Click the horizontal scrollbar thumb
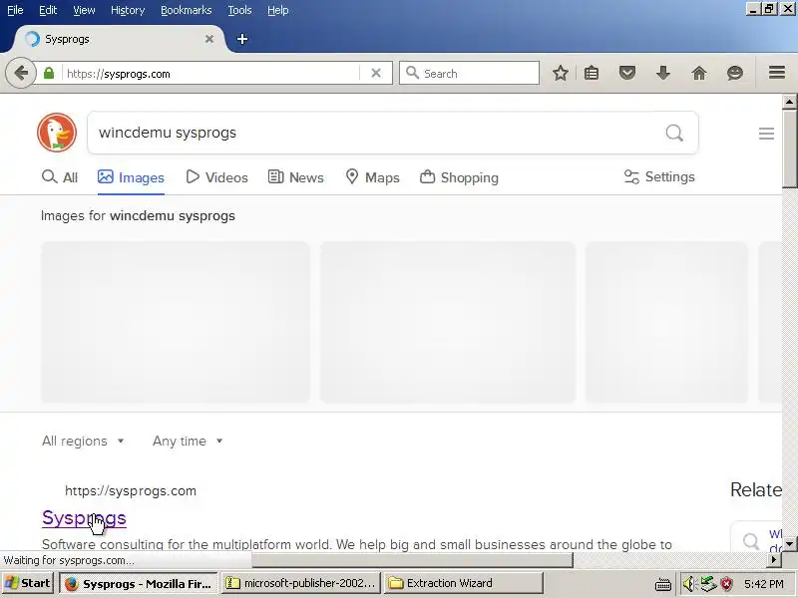This screenshot has height=598, width=798. [x=412, y=560]
